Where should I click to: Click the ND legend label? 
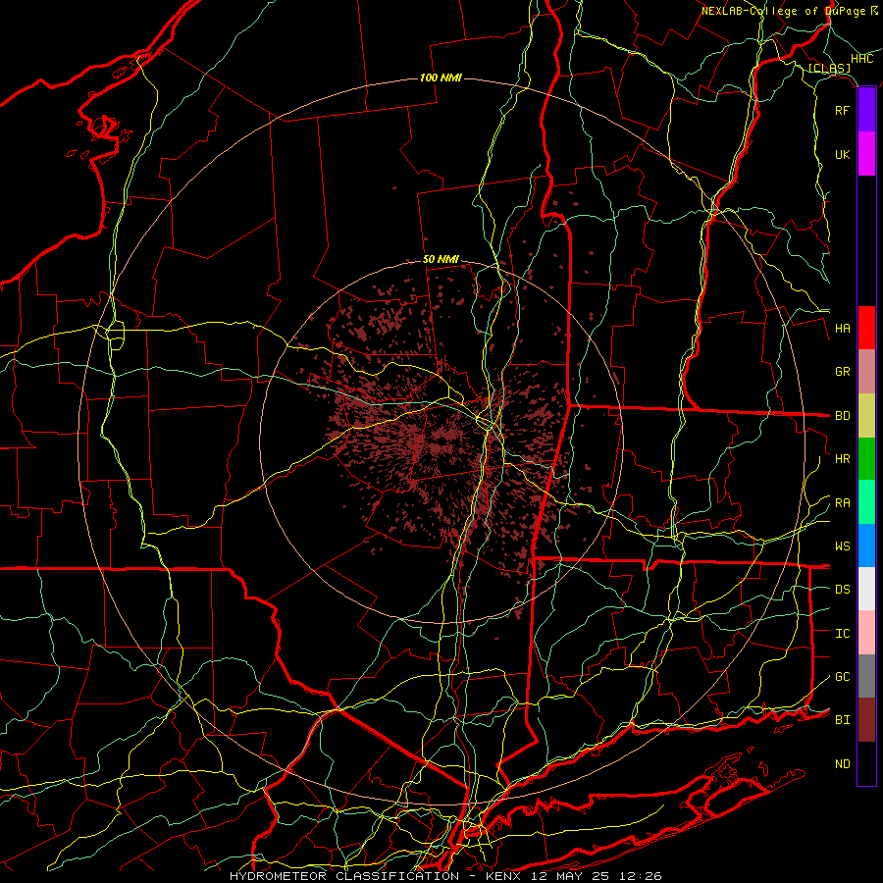(x=842, y=764)
